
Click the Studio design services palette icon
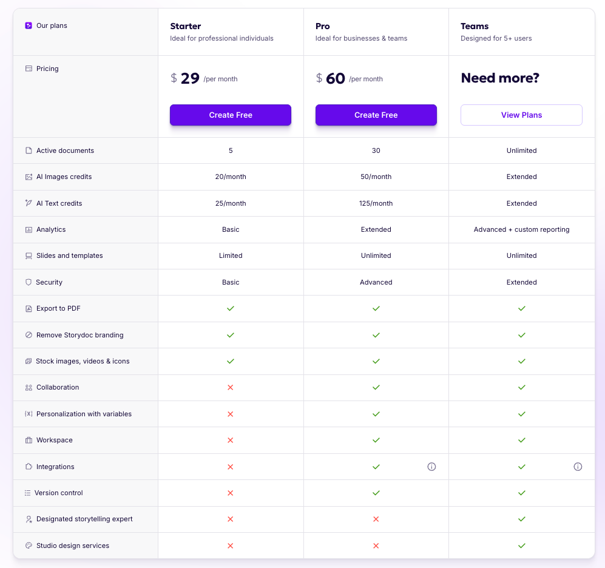coord(29,546)
